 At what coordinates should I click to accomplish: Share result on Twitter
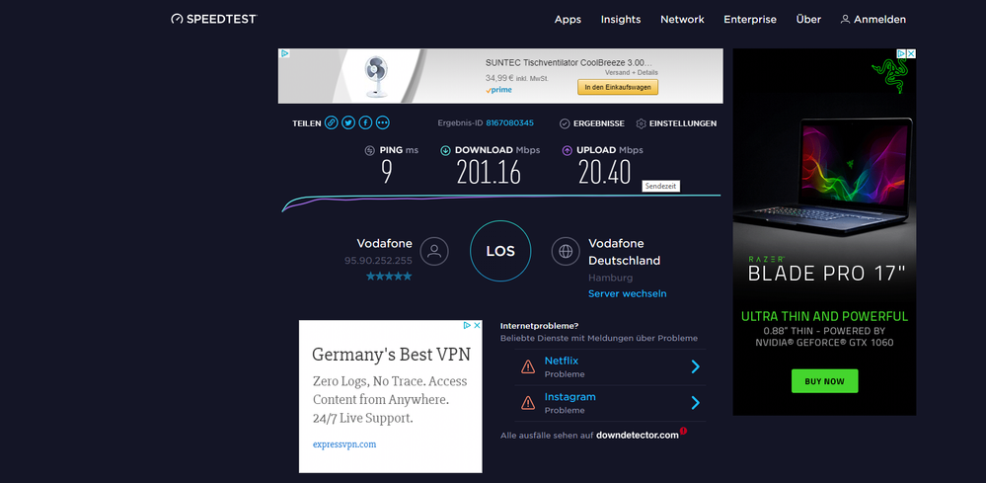(348, 122)
